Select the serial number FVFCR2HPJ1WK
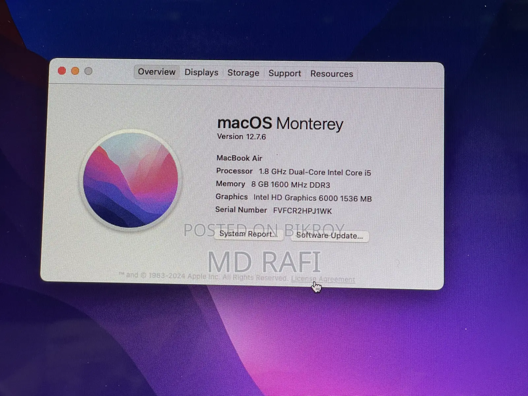Viewport: 528px width, 396px height. [x=302, y=211]
